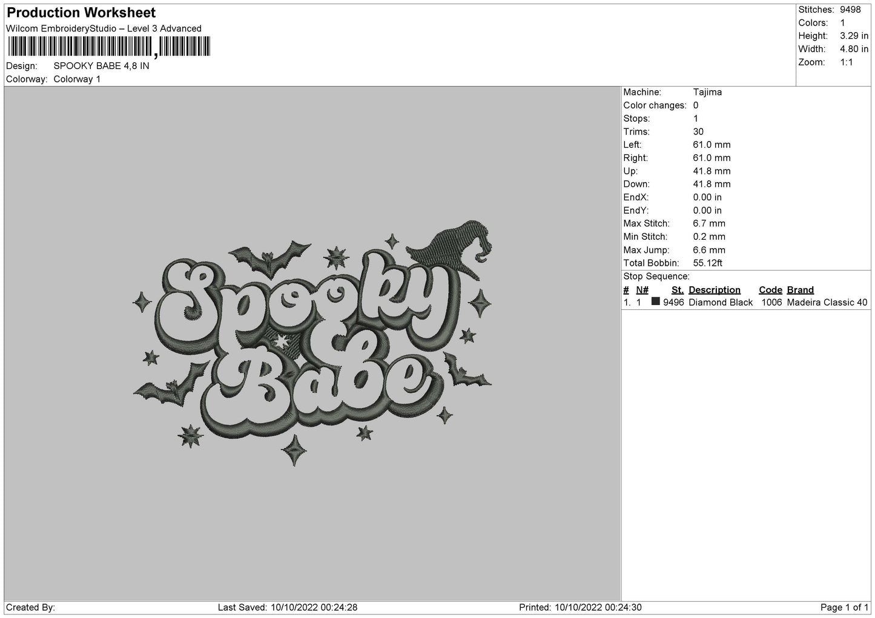Click the Max Stitch value '6.7 mm'
This screenshot has width=875, height=618.
pos(709,224)
